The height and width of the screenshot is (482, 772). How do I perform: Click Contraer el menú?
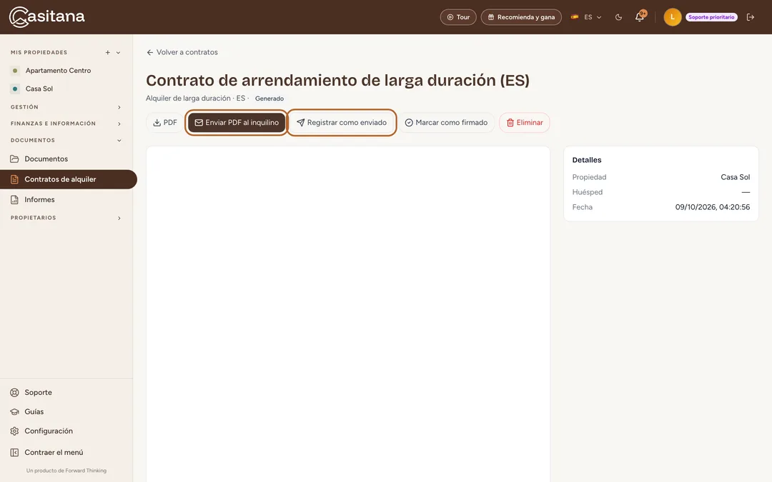[x=54, y=453]
